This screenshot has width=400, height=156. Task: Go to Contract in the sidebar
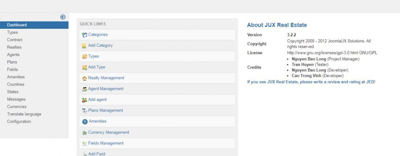[15, 40]
